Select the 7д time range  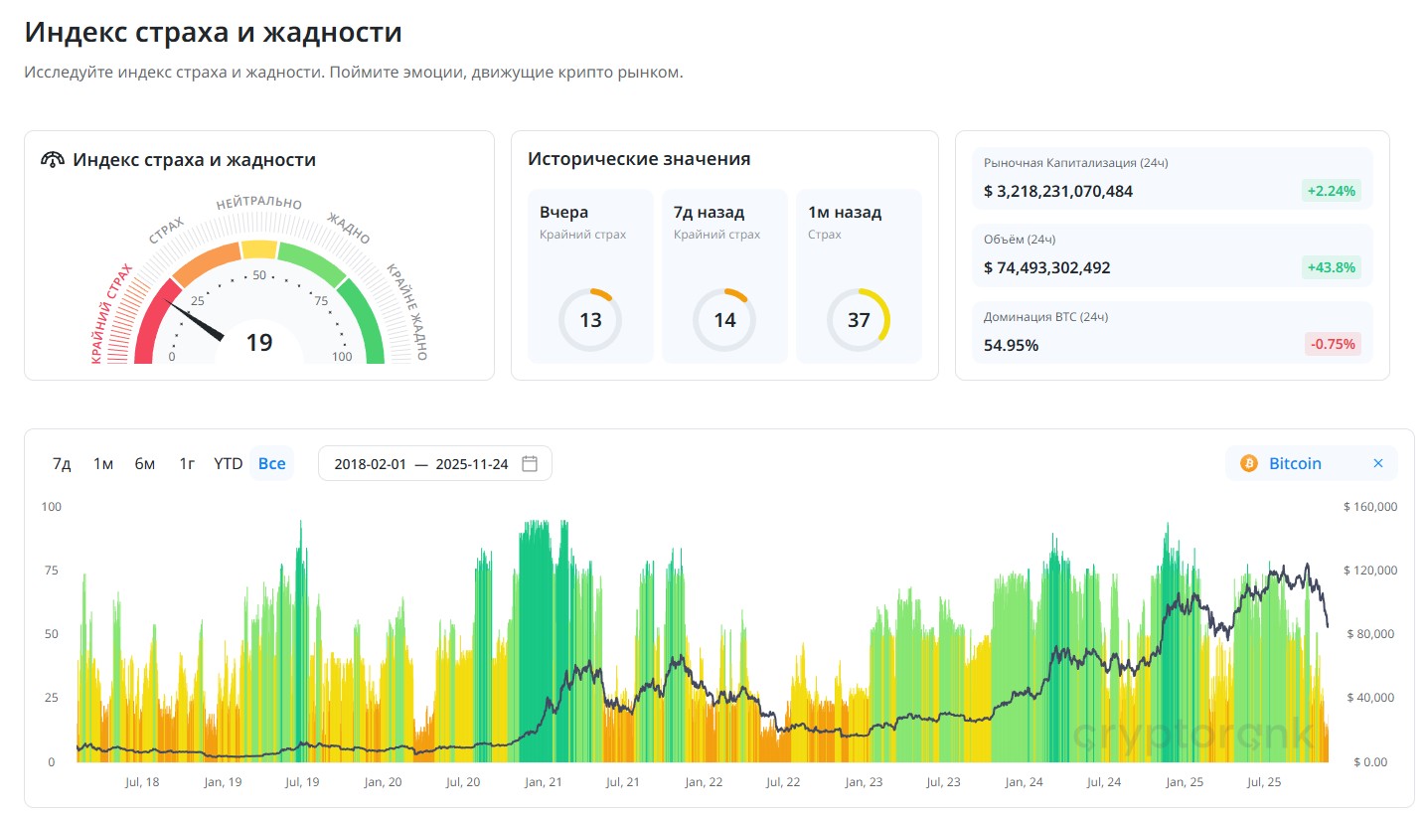[62, 463]
